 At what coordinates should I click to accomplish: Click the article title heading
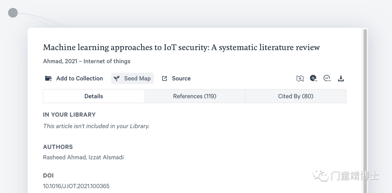coord(181,47)
